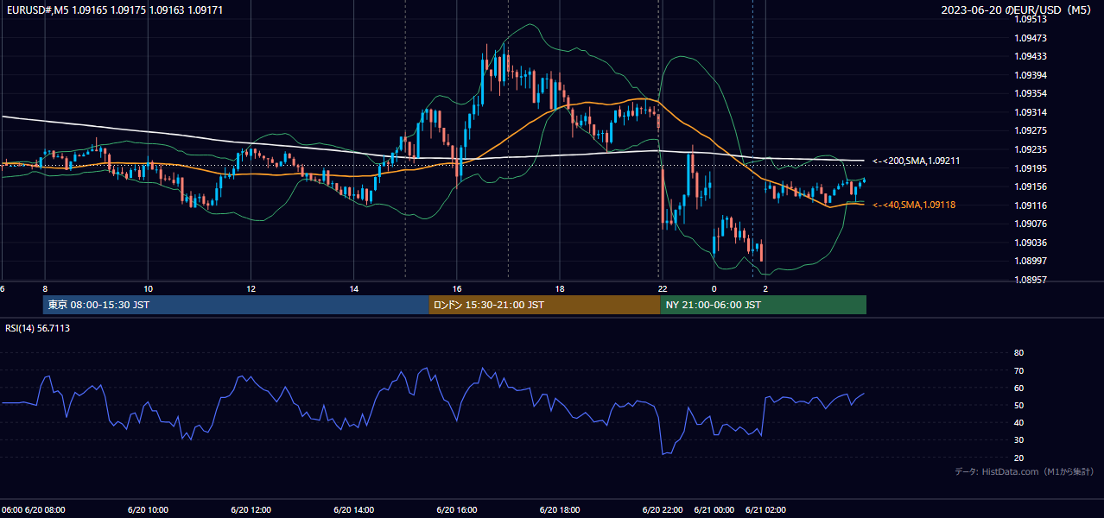1104x518 pixels.
Task: Click the 6/20 14:00 date label
Action: (x=354, y=510)
